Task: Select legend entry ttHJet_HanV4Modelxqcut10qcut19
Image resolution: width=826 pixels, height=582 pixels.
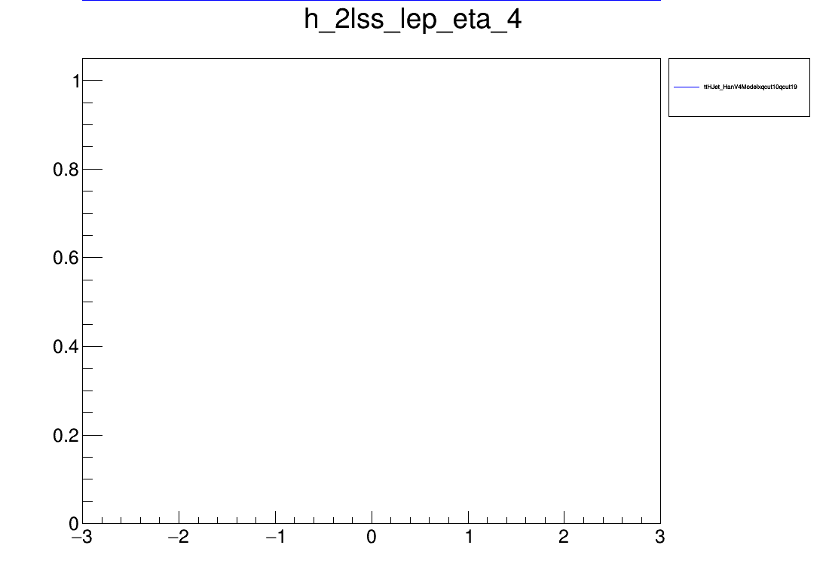Action: coord(750,87)
